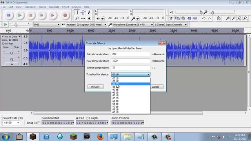Click the Copy toolbar icon
The height and width of the screenshot is (141, 251).
click(177, 18)
